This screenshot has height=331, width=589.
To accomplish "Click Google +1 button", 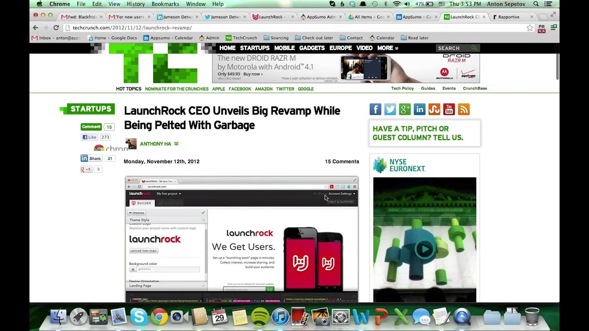I will 86,169.
